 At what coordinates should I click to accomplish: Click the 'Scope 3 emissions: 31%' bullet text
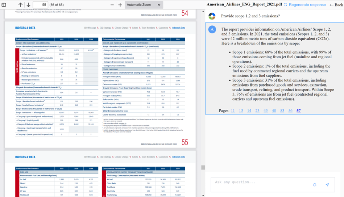[283, 89]
